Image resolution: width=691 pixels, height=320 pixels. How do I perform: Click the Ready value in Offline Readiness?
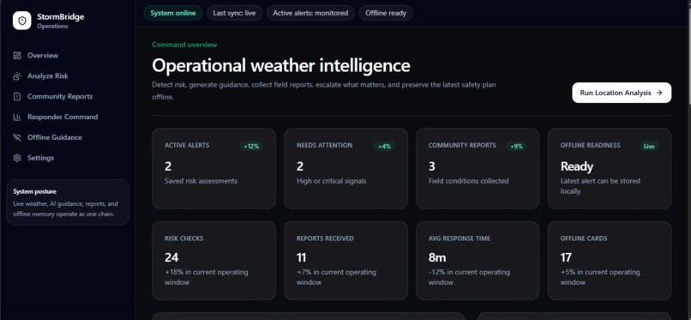pyautogui.click(x=576, y=166)
